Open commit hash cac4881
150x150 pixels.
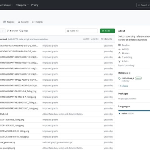pyautogui.click(x=86, y=39)
